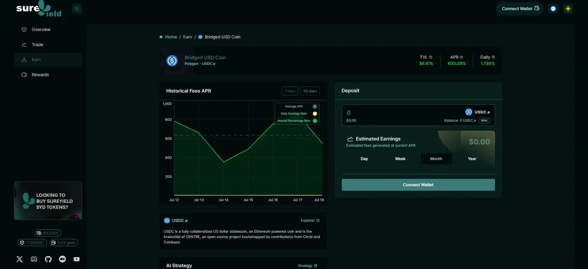This screenshot has width=588, height=269.
Task: Collapse the sidebar with hamburger button
Action: point(77,8)
